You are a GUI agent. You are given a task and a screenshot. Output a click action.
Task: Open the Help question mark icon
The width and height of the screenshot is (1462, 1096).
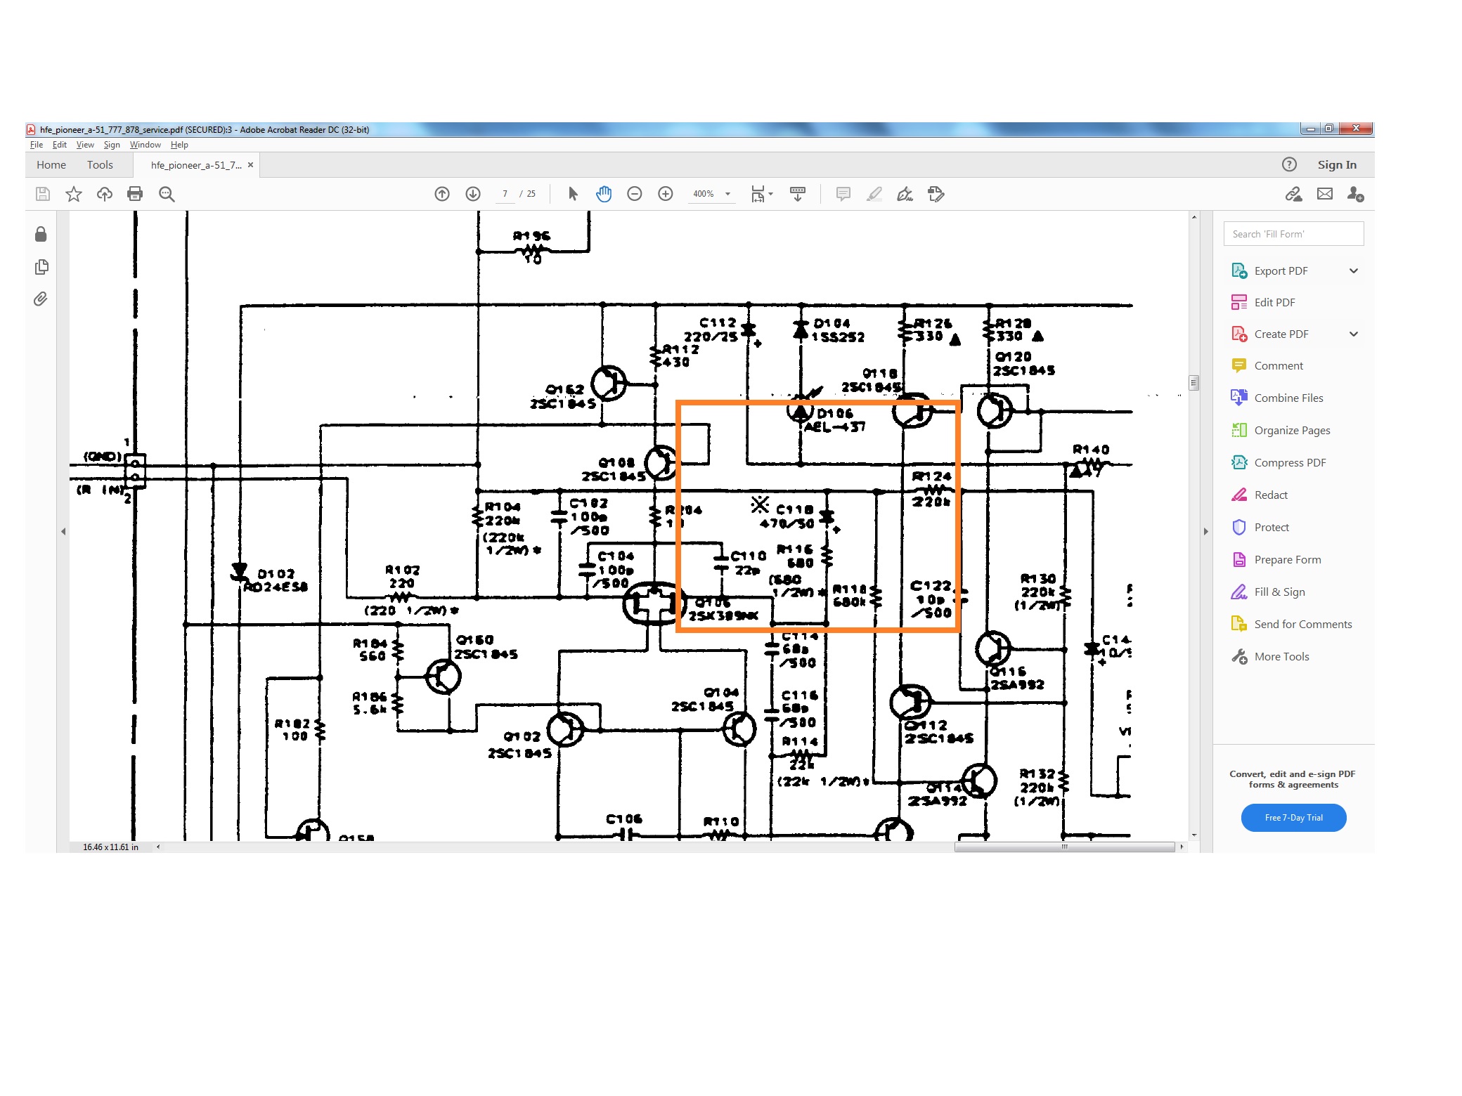click(x=1289, y=164)
